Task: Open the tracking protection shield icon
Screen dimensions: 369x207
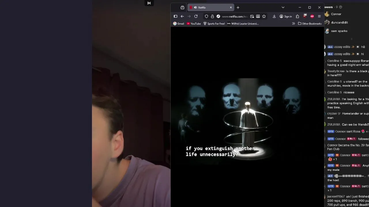Action: 206,16
